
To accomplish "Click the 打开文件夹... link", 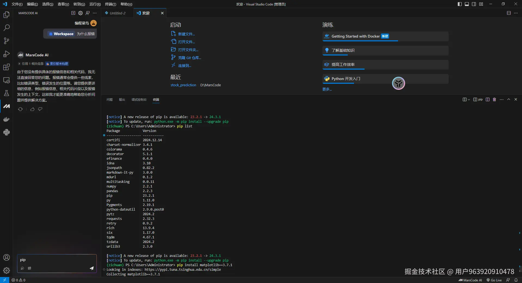I will coord(188,50).
